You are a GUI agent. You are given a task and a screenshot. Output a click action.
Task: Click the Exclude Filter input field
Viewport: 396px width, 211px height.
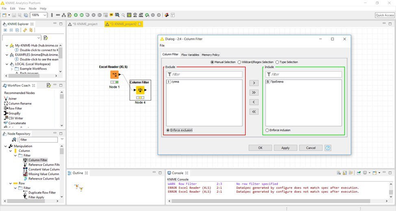[205, 74]
